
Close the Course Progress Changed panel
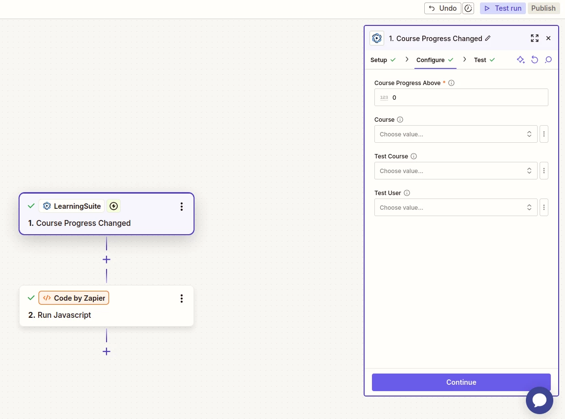548,38
